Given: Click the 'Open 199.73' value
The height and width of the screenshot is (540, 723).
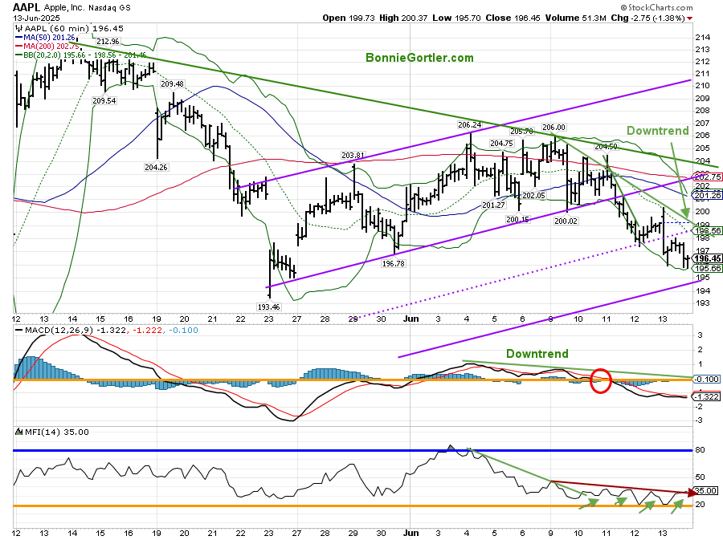Looking at the screenshot, I should (348, 18).
